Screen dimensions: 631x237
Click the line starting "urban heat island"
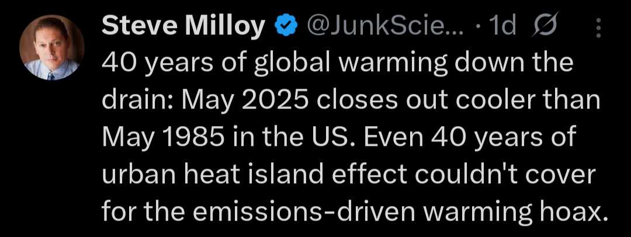click(x=348, y=176)
